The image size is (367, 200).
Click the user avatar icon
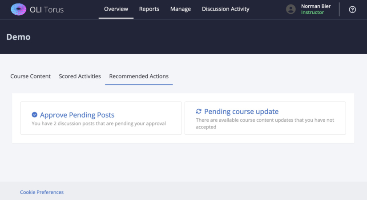tap(290, 9)
